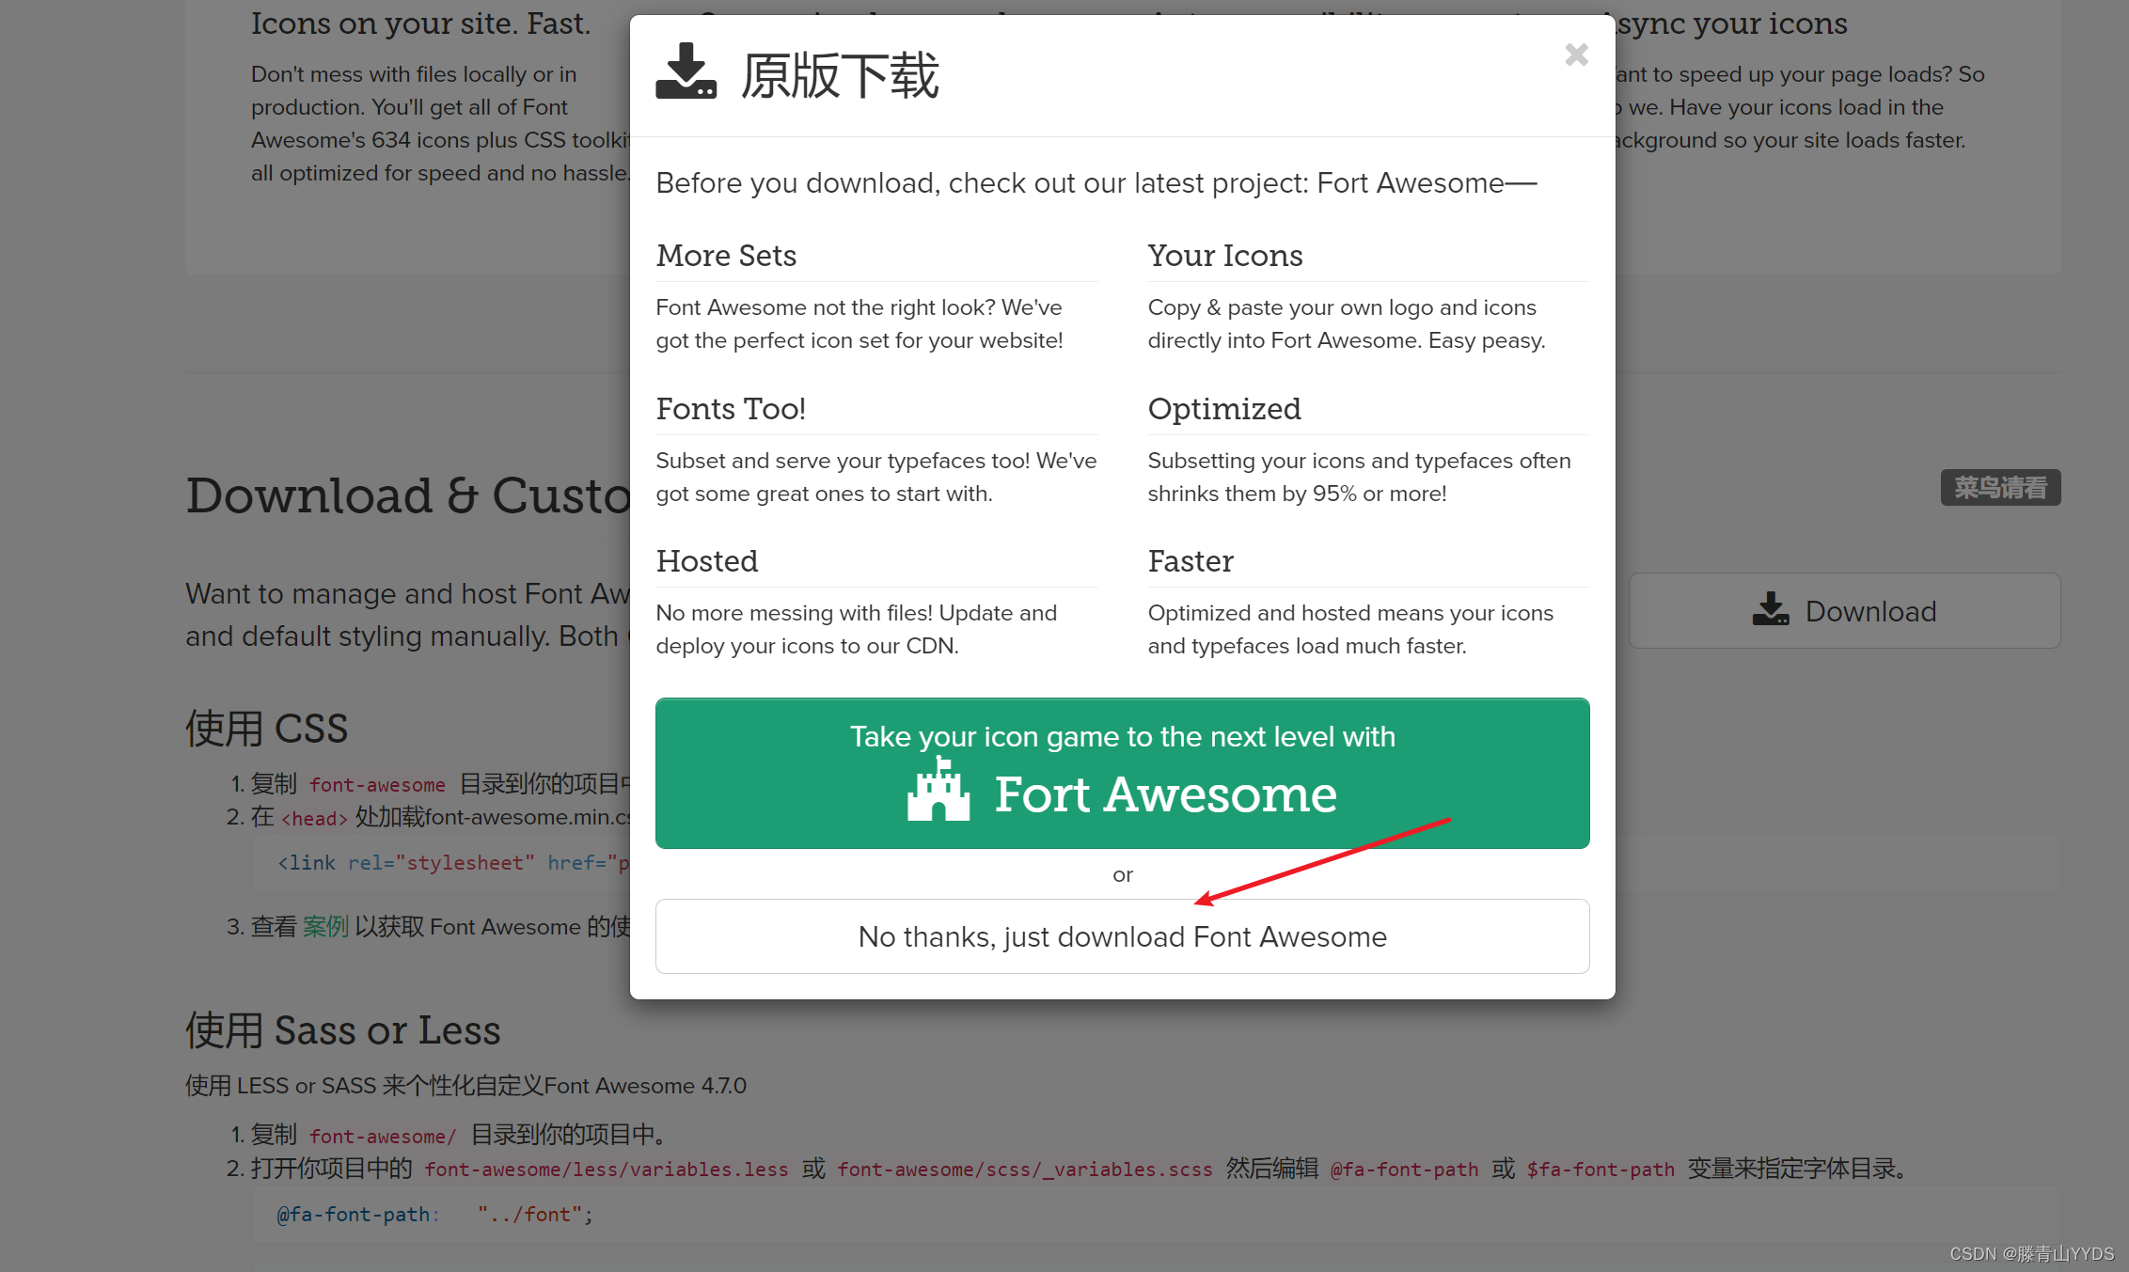Select the 'Fonts Too!' heading
The image size is (2129, 1272).
pos(731,409)
